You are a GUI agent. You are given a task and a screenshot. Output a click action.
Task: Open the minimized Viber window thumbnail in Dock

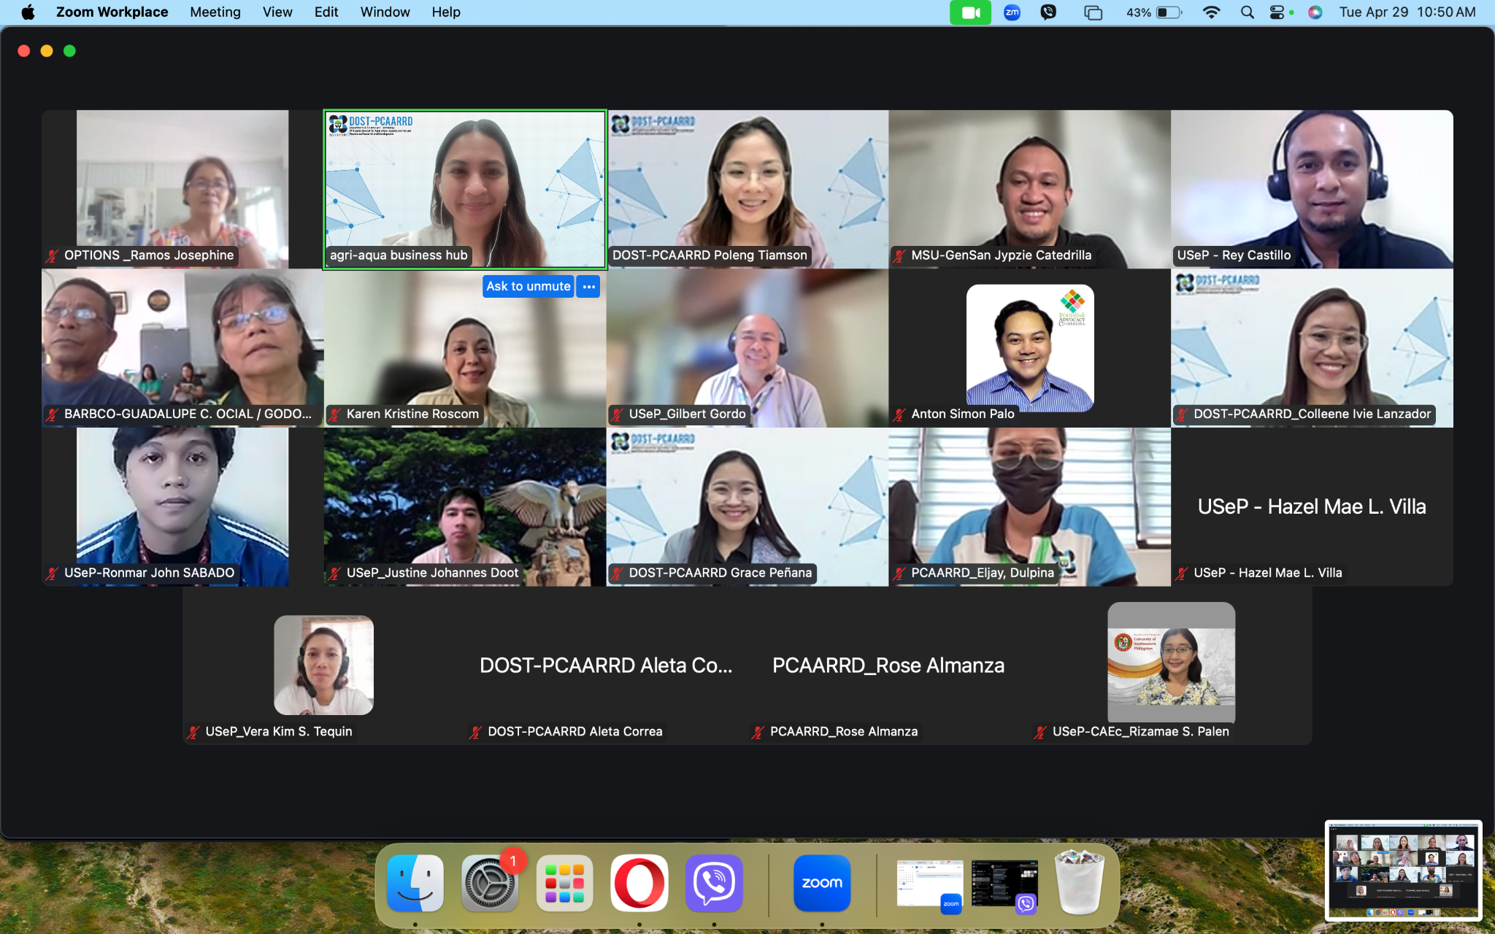(1004, 885)
